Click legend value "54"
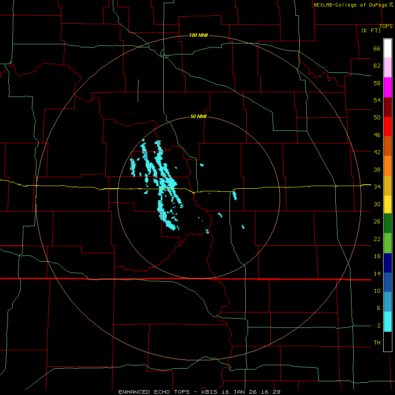Viewport: 395px width, 395px height. pos(377,100)
